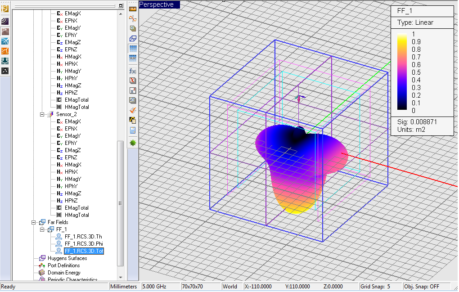Click the red X variables icon
The width and height of the screenshot is (459, 292).
tap(133, 81)
